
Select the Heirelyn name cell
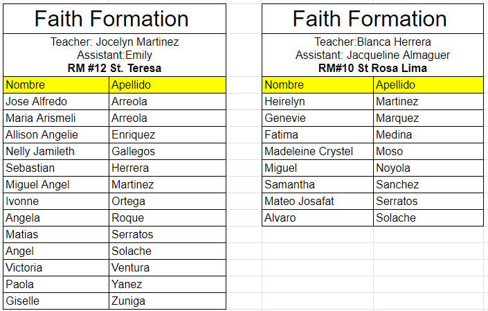click(x=317, y=102)
